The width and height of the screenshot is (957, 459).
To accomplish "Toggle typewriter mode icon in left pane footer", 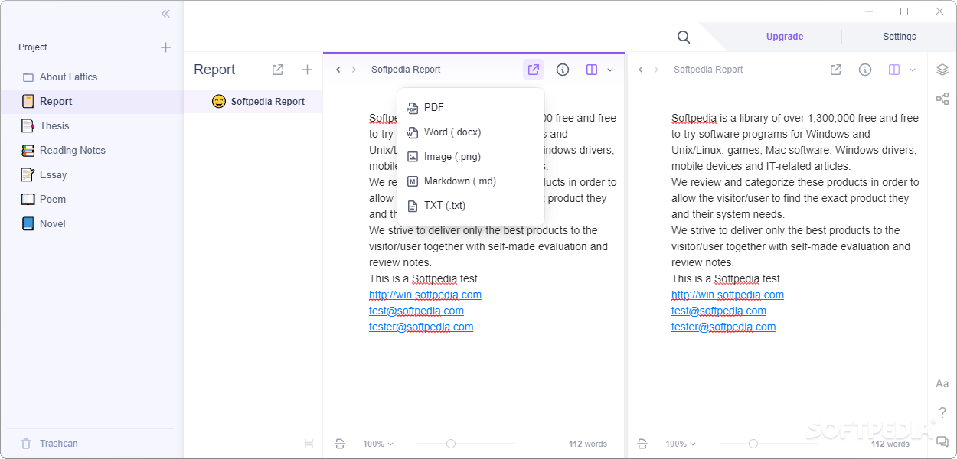I will pyautogui.click(x=340, y=444).
